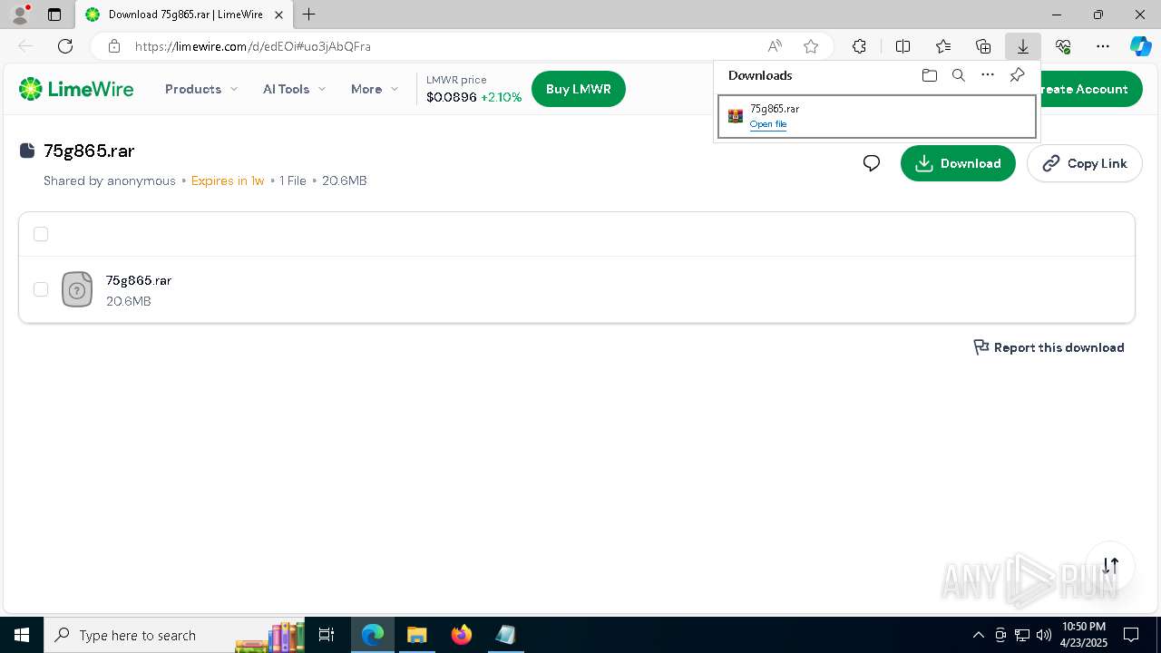This screenshot has width=1161, height=653.
Task: Launch Firefox from taskbar
Action: click(462, 635)
